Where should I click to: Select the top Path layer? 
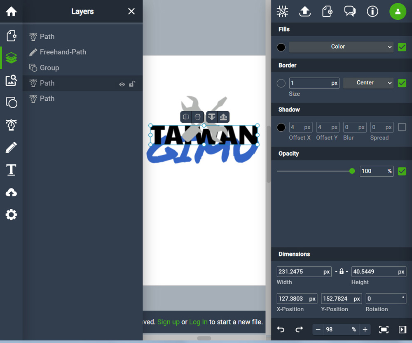coord(82,37)
